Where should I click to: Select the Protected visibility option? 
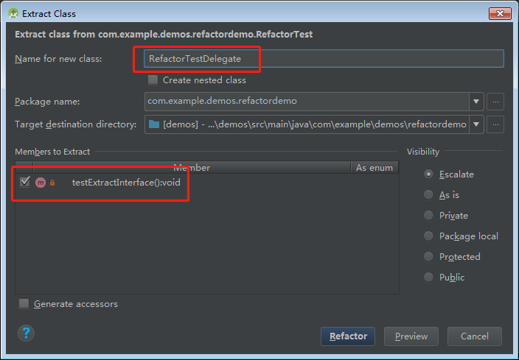click(429, 257)
